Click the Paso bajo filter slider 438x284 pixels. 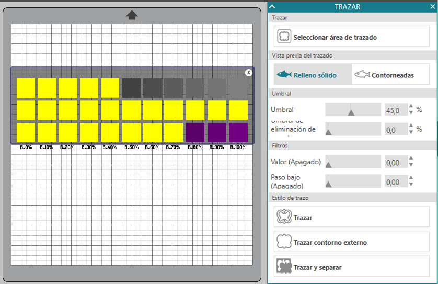pyautogui.click(x=353, y=181)
